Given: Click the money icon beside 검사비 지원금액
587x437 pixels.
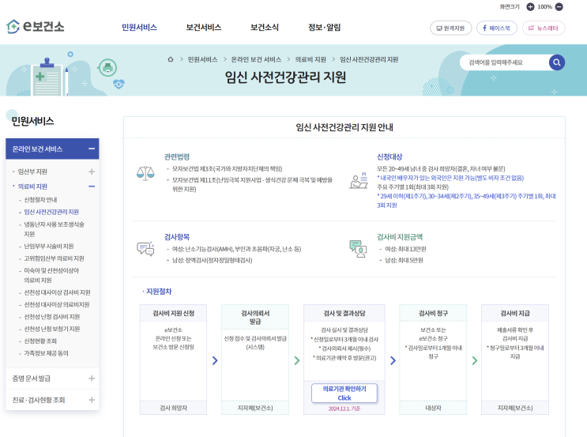Looking at the screenshot, I should [358, 249].
